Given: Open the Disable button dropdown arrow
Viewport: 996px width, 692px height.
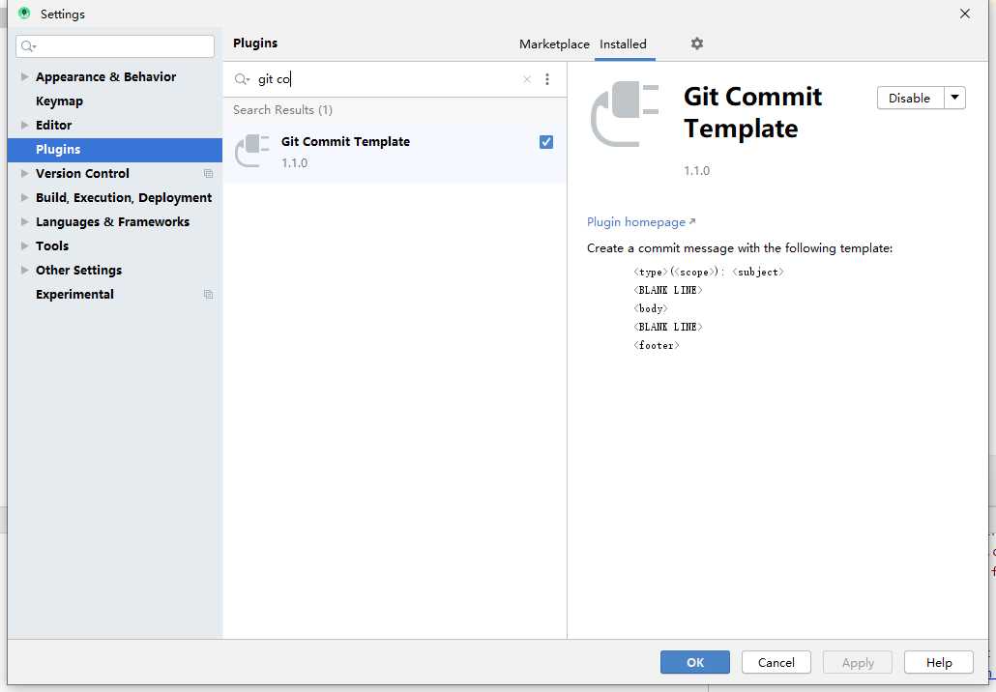Looking at the screenshot, I should click(954, 98).
